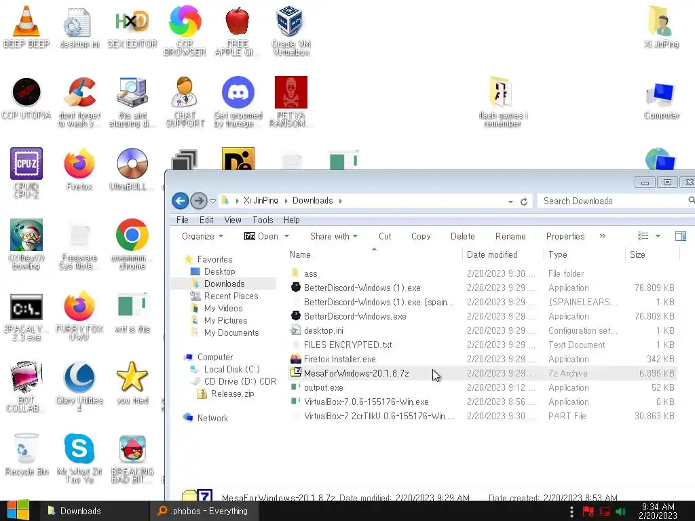Open the CHAT SUPPORT desktop icon
The image size is (695, 521).
(x=185, y=102)
